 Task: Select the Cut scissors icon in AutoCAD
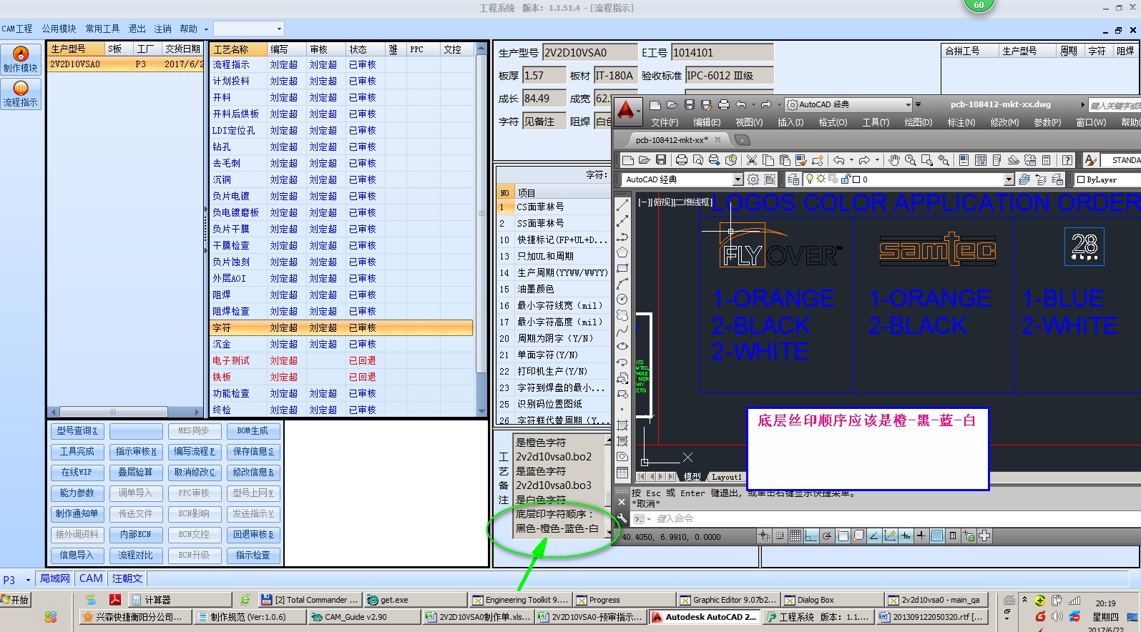pos(751,160)
